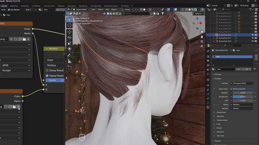Click the fake user shield on the lower image node

6,107
